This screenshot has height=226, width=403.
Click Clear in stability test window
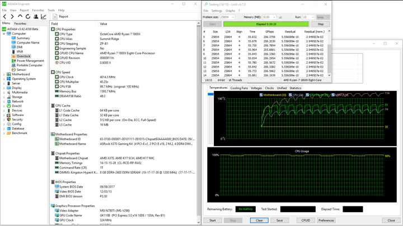(259, 220)
